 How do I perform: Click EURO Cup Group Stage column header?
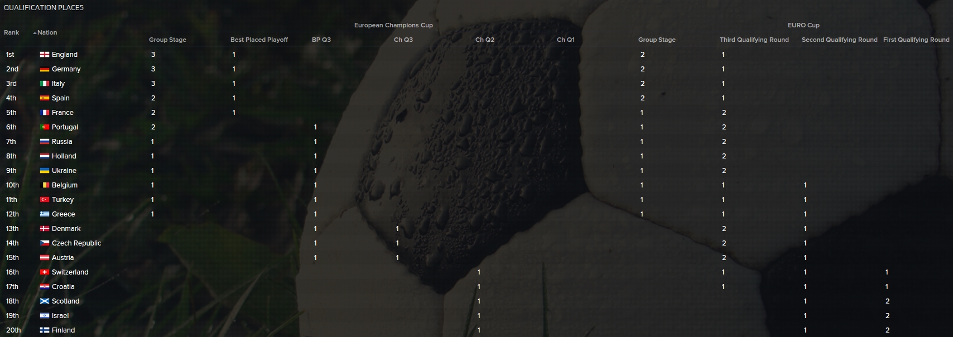(657, 40)
